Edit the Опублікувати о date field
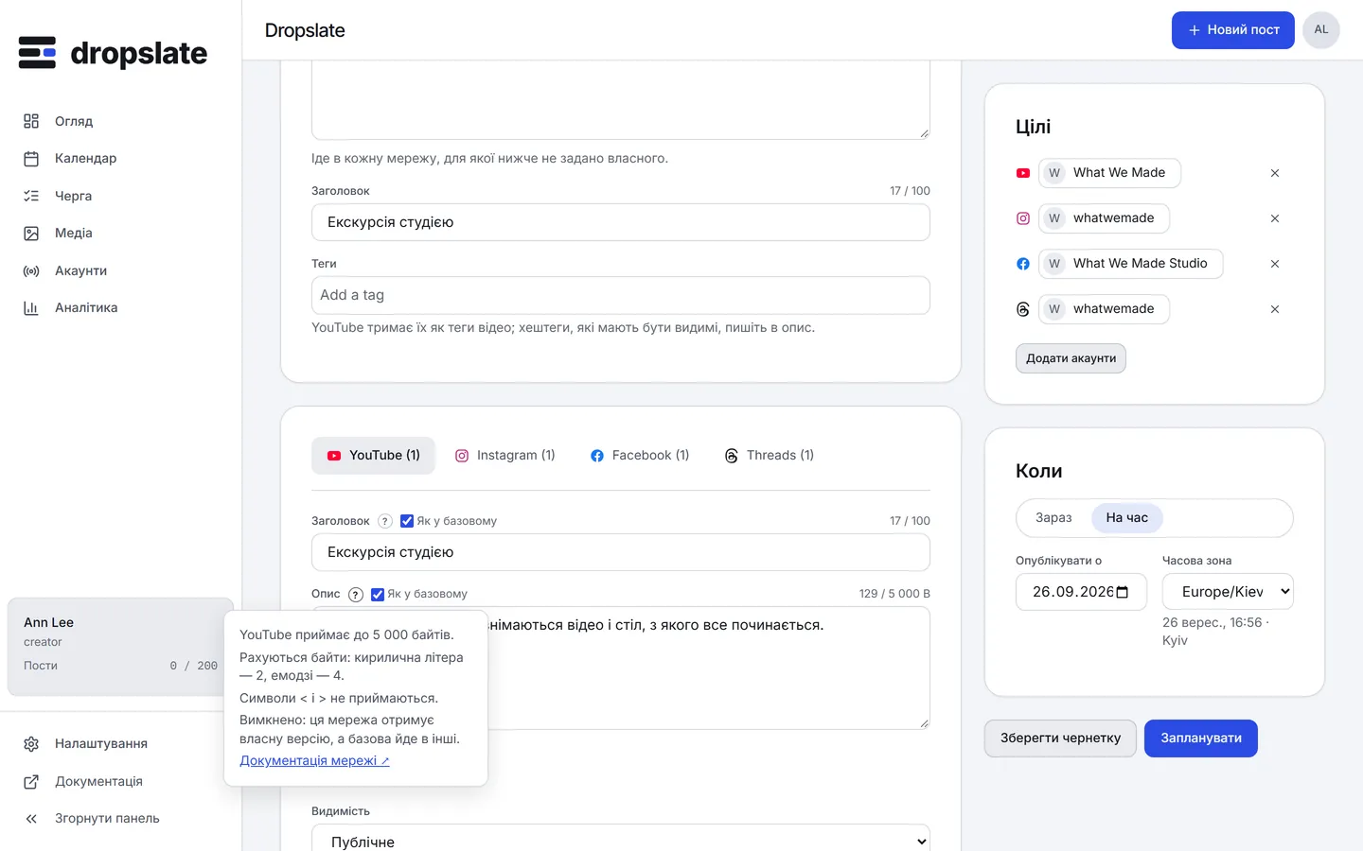This screenshot has height=851, width=1363. pos(1081,592)
